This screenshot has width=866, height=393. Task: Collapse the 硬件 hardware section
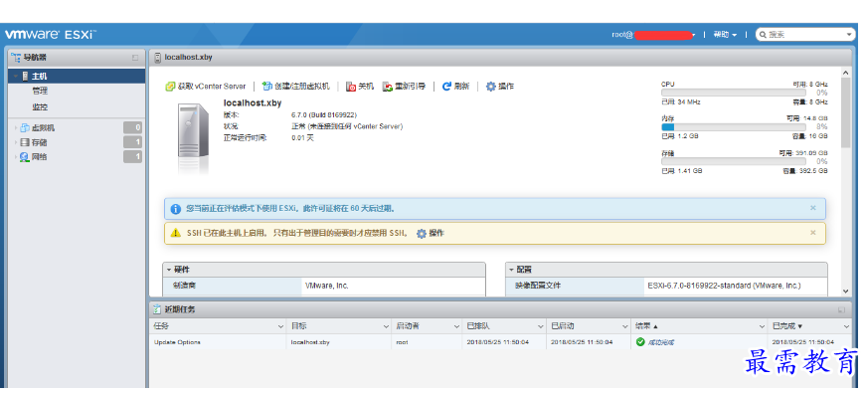point(170,270)
